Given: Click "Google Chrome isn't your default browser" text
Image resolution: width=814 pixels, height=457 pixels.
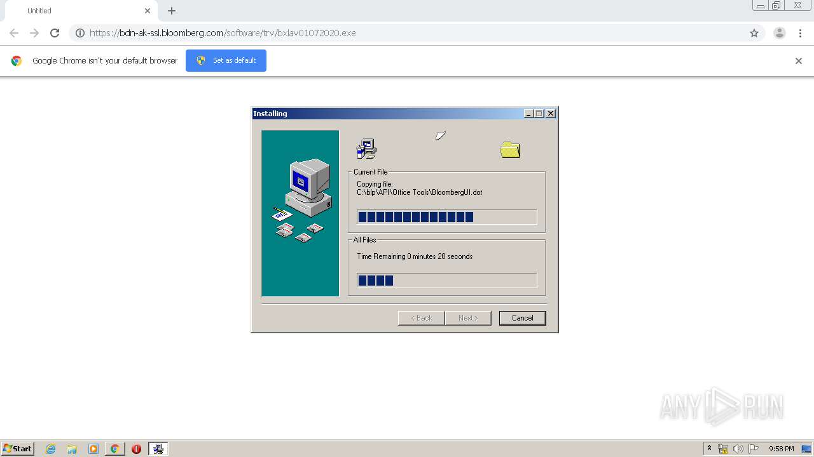Looking at the screenshot, I should point(105,61).
